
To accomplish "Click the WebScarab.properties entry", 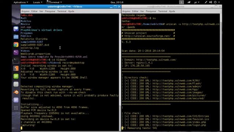I will [35, 54].
